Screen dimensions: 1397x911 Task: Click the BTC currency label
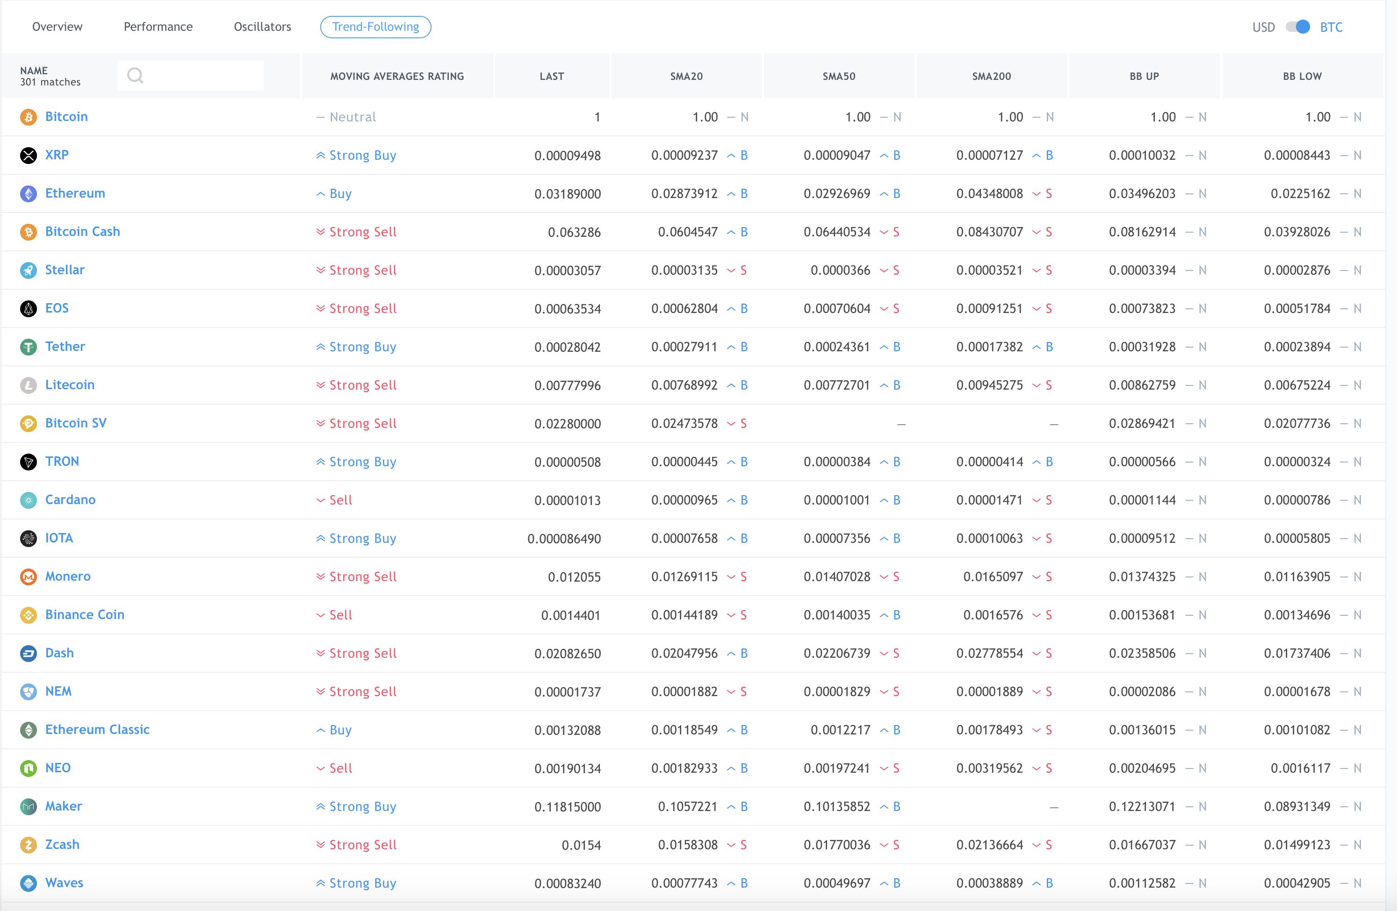pos(1331,28)
